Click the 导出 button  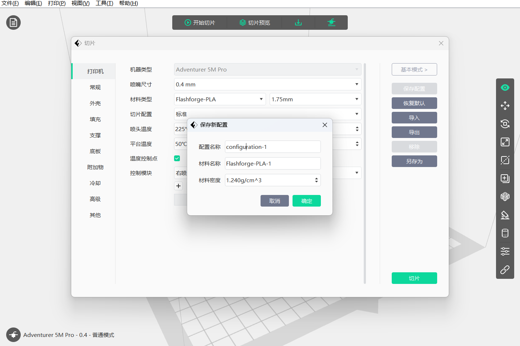tap(414, 132)
